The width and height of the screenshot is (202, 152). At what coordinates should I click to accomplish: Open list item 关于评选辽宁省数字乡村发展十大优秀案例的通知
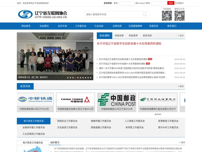(x=122, y=64)
